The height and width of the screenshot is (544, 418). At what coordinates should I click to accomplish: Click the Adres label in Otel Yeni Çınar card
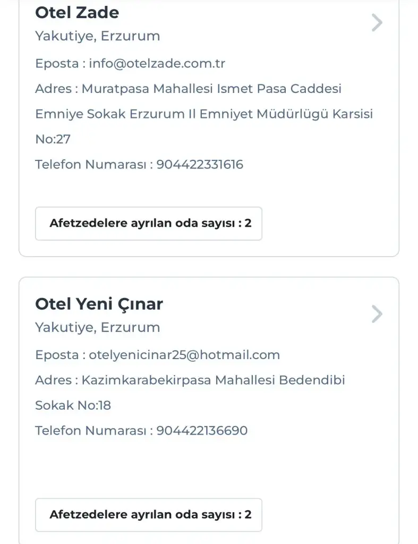coord(53,380)
